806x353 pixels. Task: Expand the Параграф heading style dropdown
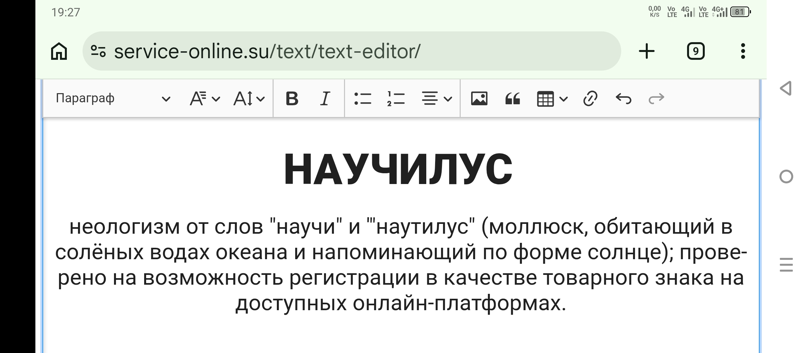click(113, 98)
